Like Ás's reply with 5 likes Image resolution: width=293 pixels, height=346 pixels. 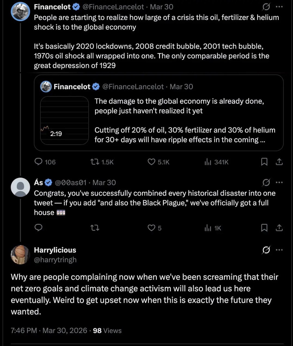[151, 228]
